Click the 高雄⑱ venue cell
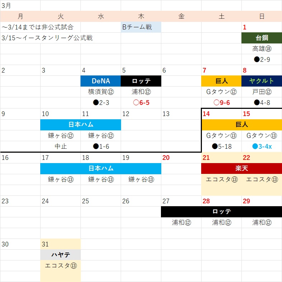The width and height of the screenshot is (282, 282). 262,49
